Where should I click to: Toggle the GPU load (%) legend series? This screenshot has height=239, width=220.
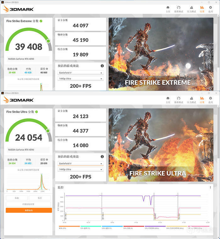tap(134, 227)
